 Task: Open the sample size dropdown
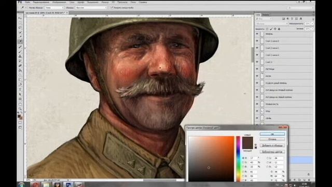[54, 8]
